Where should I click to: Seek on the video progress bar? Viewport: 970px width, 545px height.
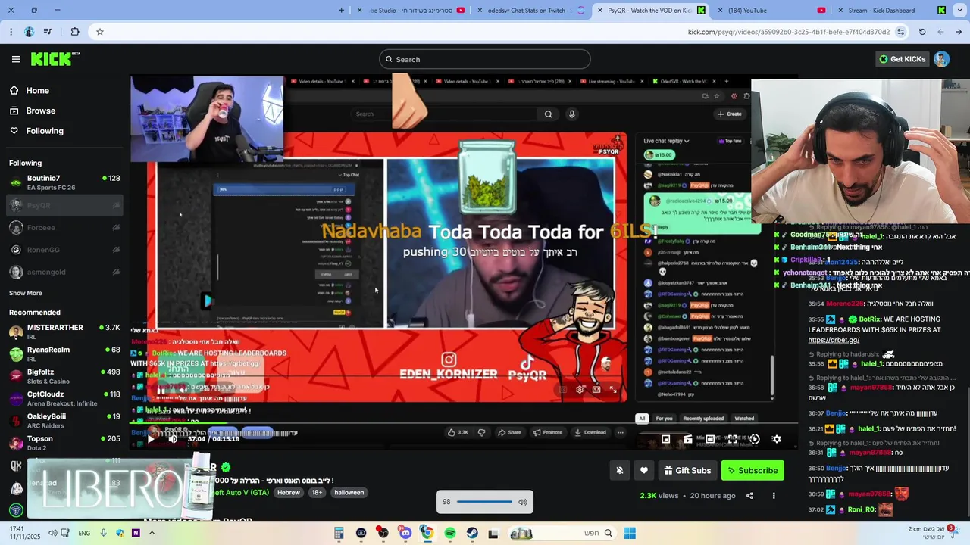(464, 425)
